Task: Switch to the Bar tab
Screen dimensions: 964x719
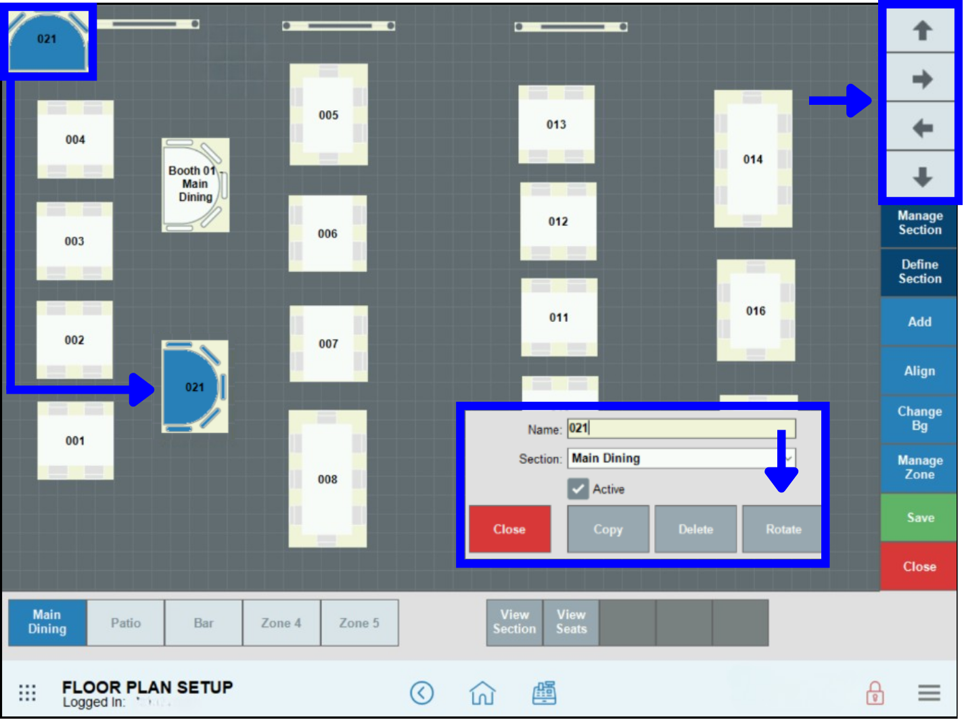Action: 204,622
